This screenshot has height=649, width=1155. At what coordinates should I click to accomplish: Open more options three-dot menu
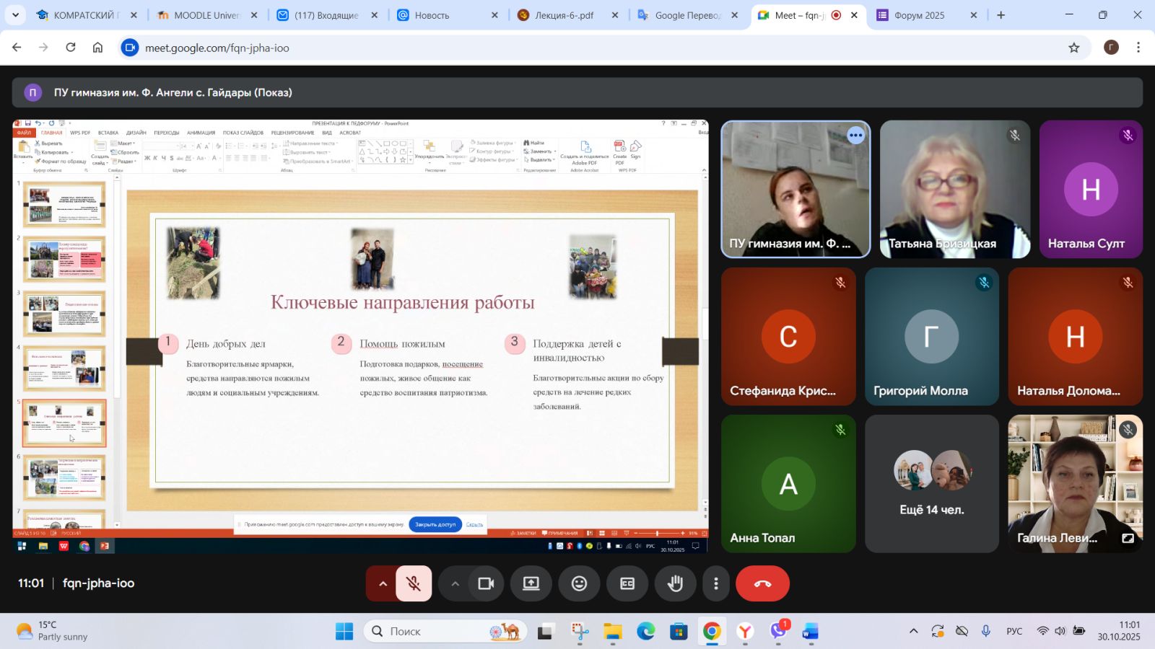pyautogui.click(x=715, y=583)
